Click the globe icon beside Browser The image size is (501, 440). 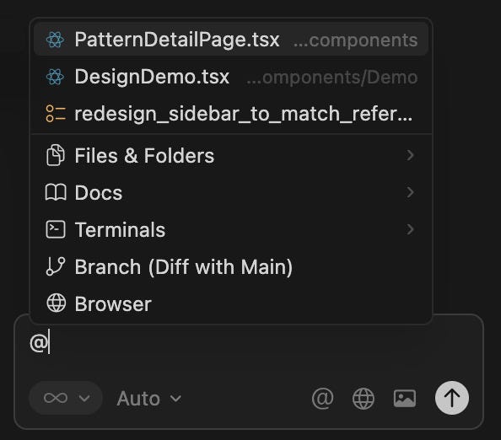pyautogui.click(x=57, y=303)
